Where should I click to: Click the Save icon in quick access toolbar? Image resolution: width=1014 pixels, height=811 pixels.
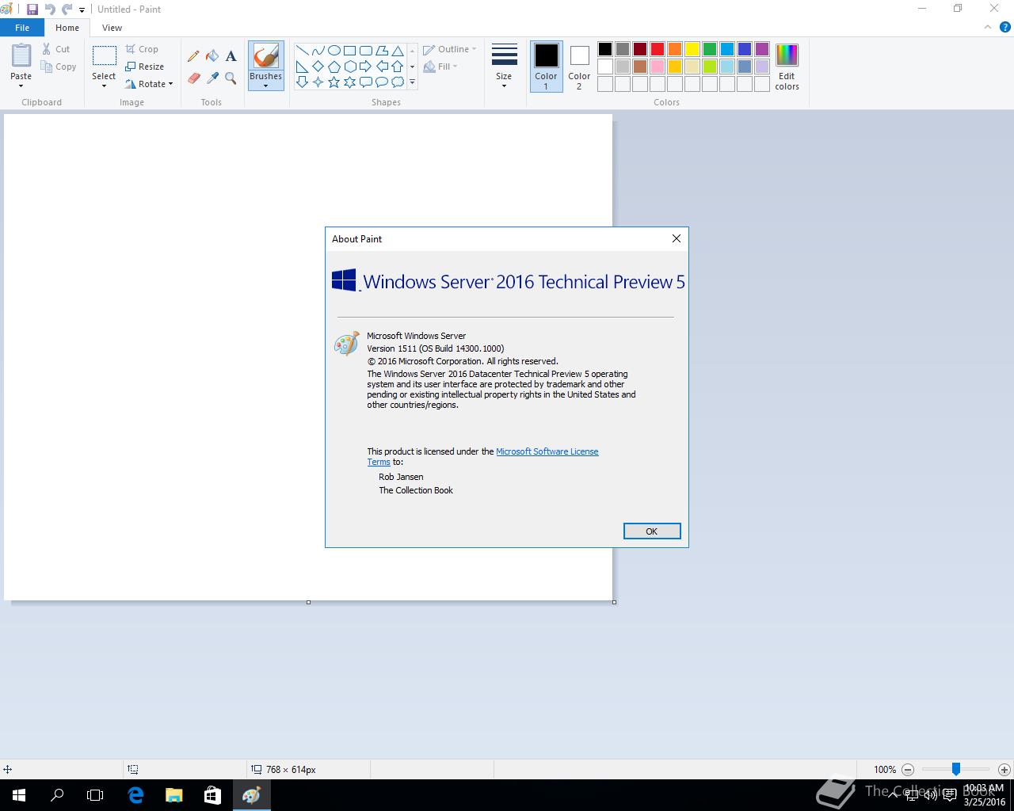(x=32, y=10)
